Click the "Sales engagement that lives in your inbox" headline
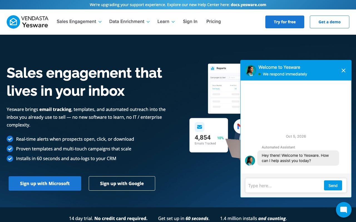This screenshot has width=356, height=222. point(85,82)
